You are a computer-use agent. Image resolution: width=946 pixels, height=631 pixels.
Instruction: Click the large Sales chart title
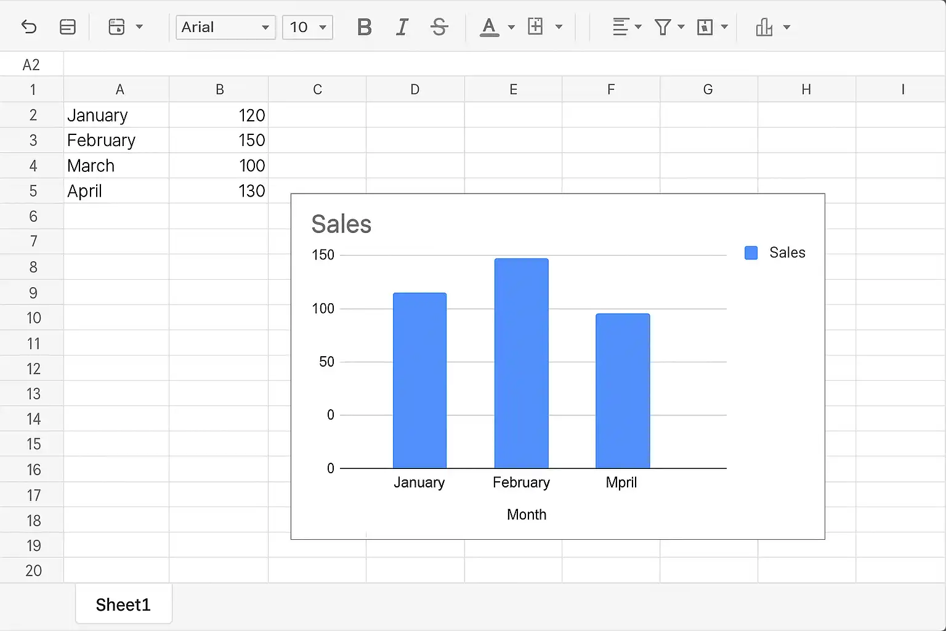341,224
